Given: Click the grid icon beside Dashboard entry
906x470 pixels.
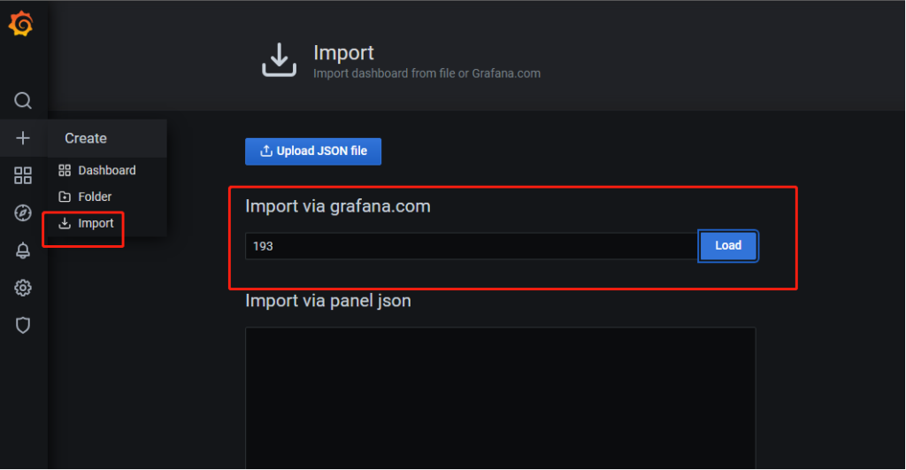Looking at the screenshot, I should click(x=65, y=170).
